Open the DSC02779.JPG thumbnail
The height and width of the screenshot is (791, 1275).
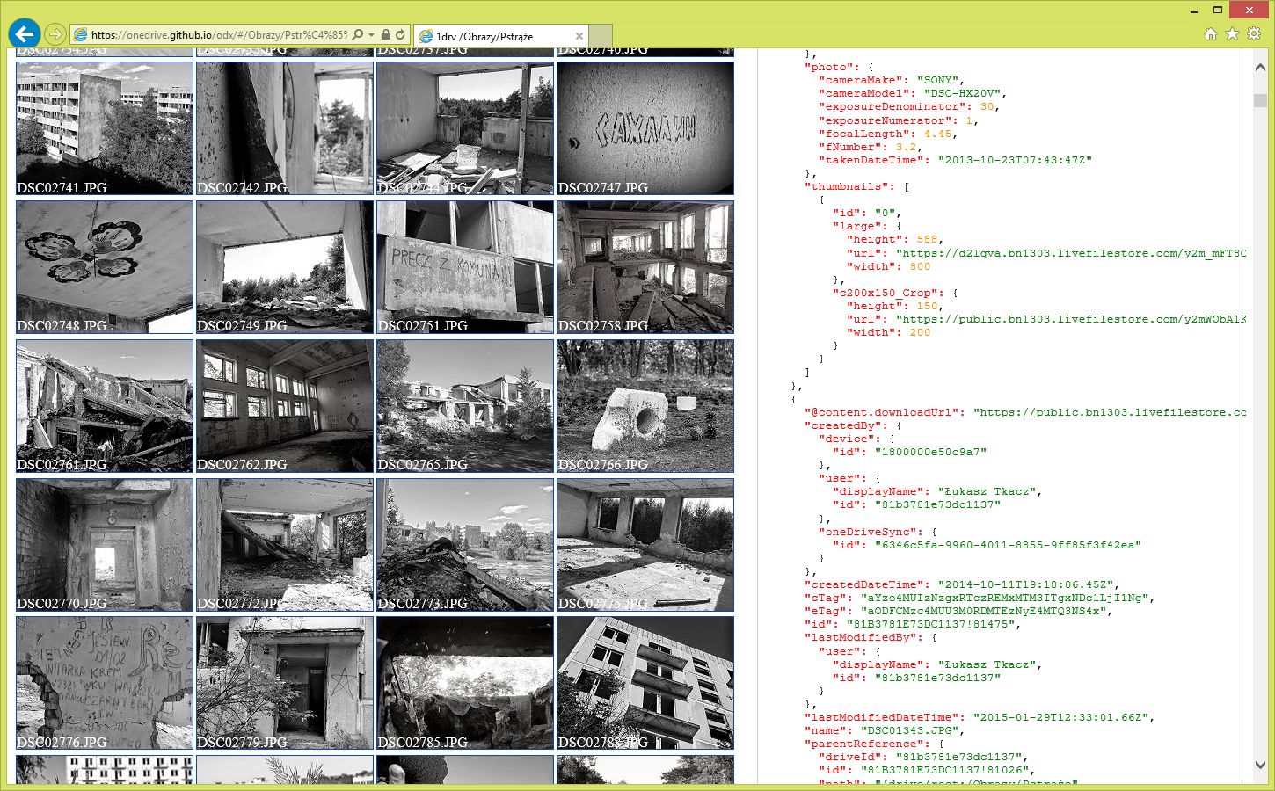pyautogui.click(x=285, y=684)
